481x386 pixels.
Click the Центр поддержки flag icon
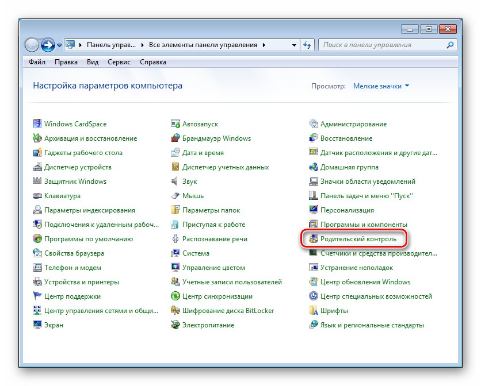(x=37, y=296)
